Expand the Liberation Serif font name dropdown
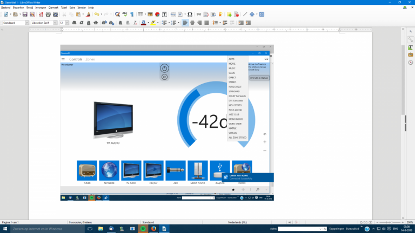Image resolution: width=415 pixels, height=233 pixels. click(x=55, y=23)
